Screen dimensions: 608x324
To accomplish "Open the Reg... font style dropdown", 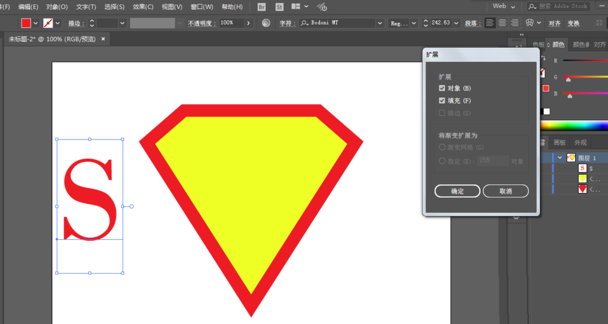I will (x=414, y=23).
